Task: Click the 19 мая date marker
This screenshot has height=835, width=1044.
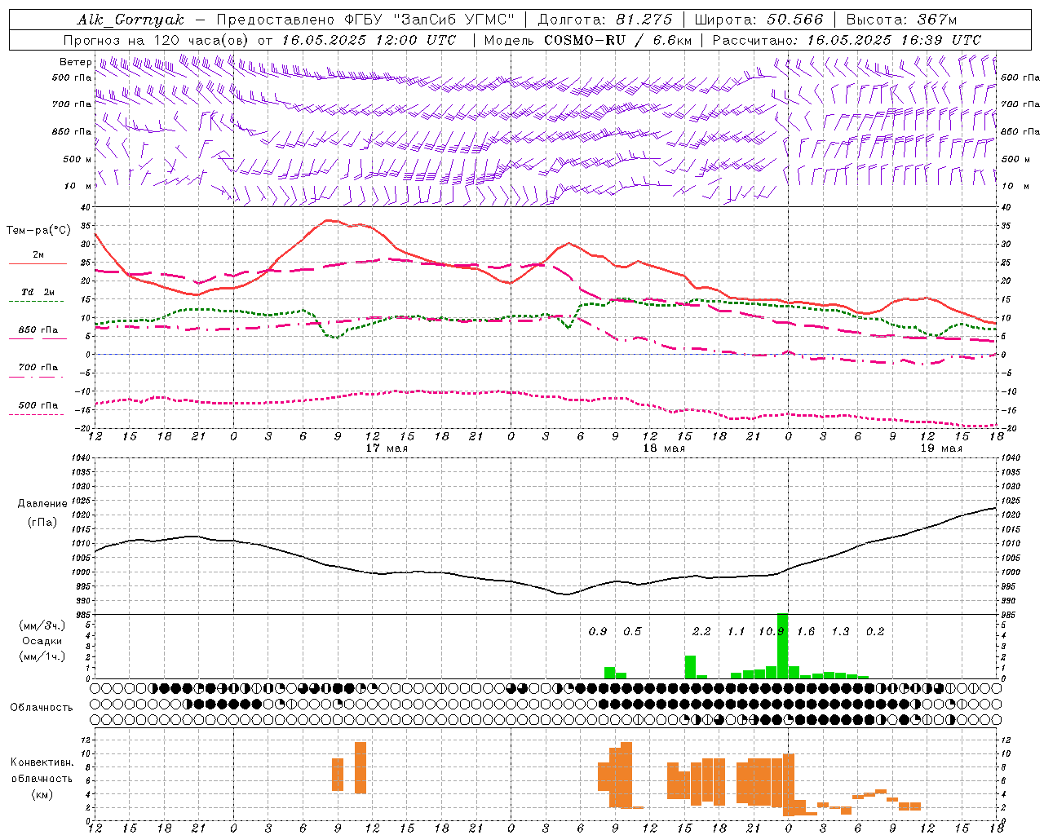Action: click(x=941, y=448)
